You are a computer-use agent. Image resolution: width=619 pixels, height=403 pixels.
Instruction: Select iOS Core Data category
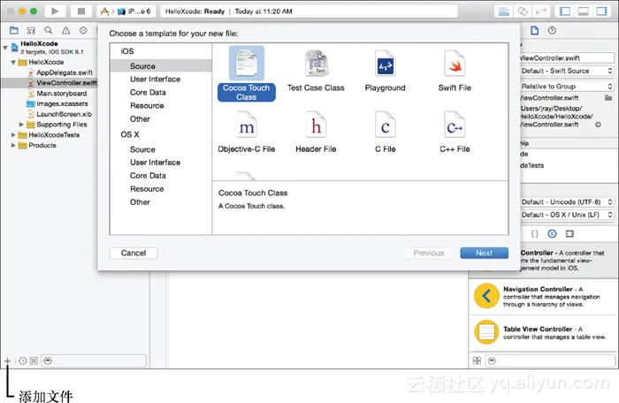pos(148,93)
